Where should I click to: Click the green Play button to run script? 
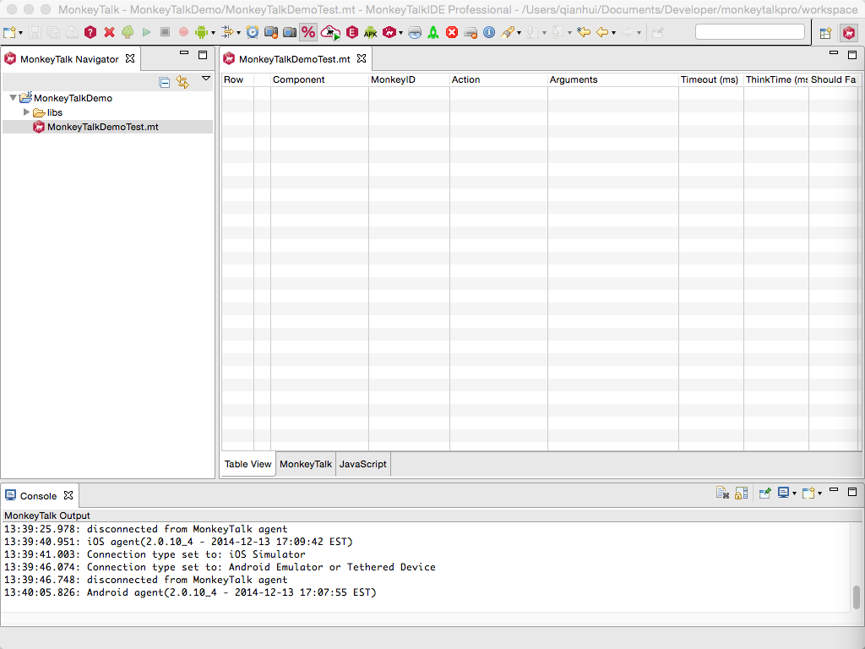[146, 33]
